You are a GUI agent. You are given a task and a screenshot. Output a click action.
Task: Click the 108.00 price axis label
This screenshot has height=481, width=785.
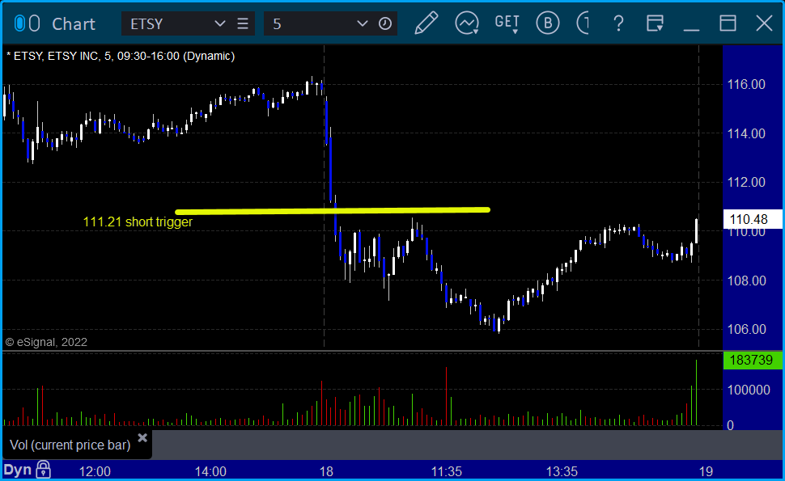click(746, 281)
